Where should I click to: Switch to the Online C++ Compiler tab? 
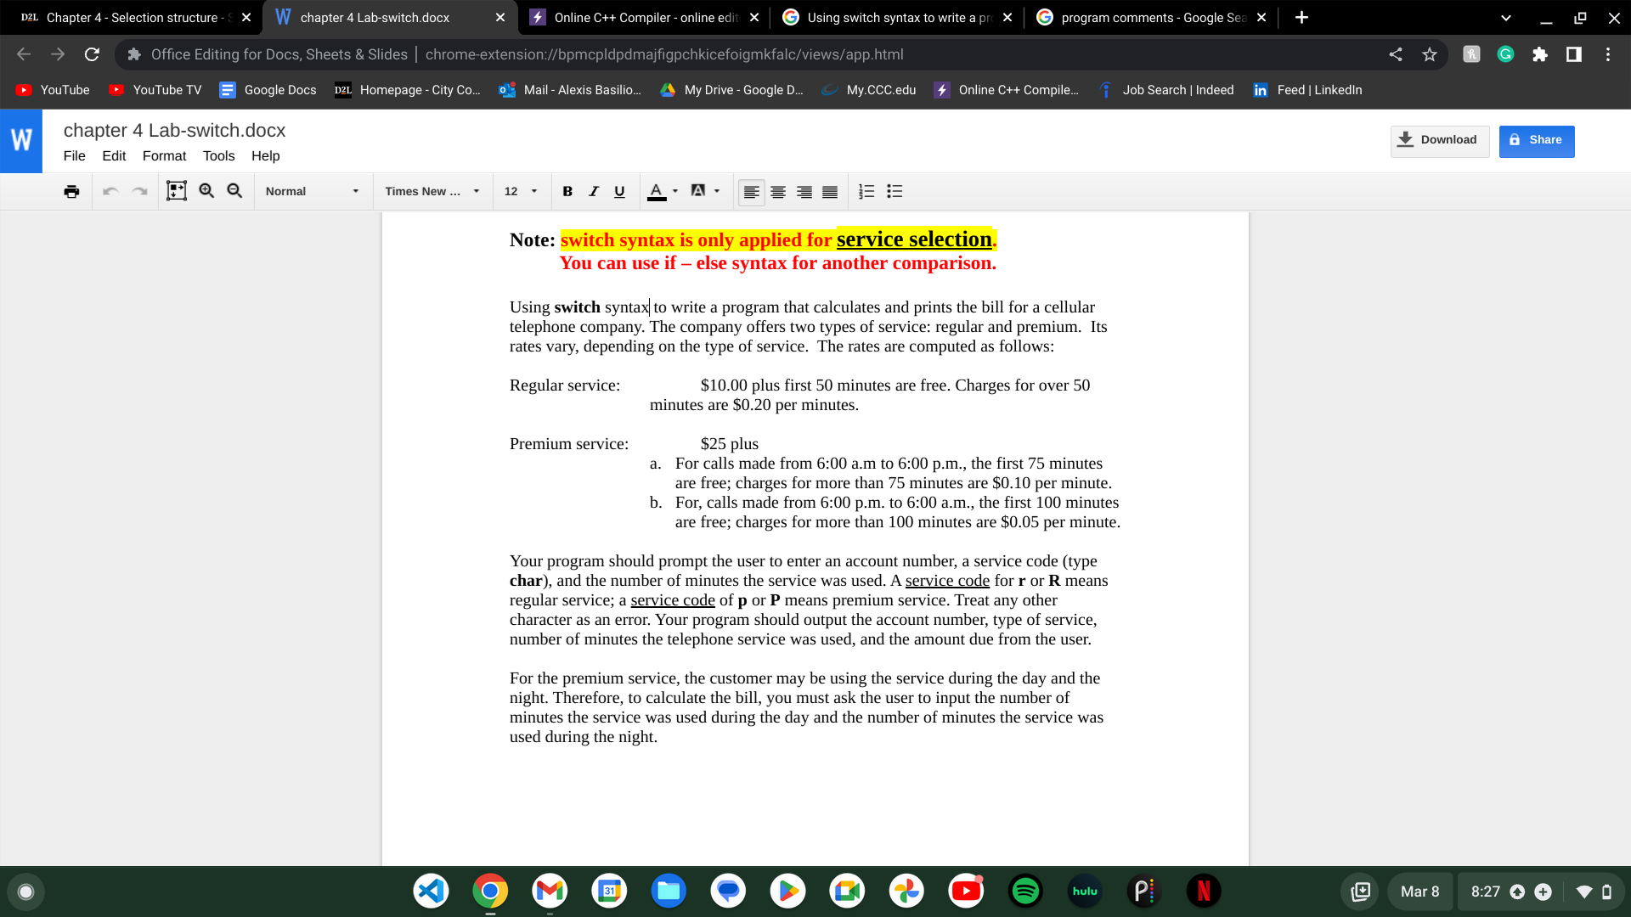[641, 17]
